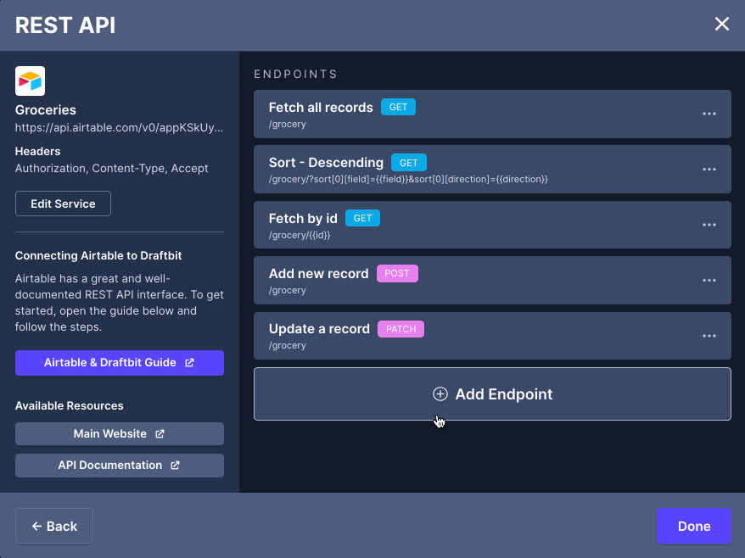The image size is (745, 558).
Task: Open the API Documentation resource
Action: click(120, 466)
